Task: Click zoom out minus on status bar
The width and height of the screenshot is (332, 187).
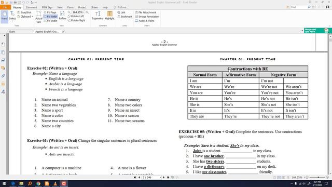Action: (x=307, y=177)
